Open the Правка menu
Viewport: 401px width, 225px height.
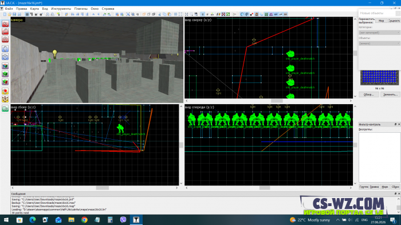[x=22, y=9]
